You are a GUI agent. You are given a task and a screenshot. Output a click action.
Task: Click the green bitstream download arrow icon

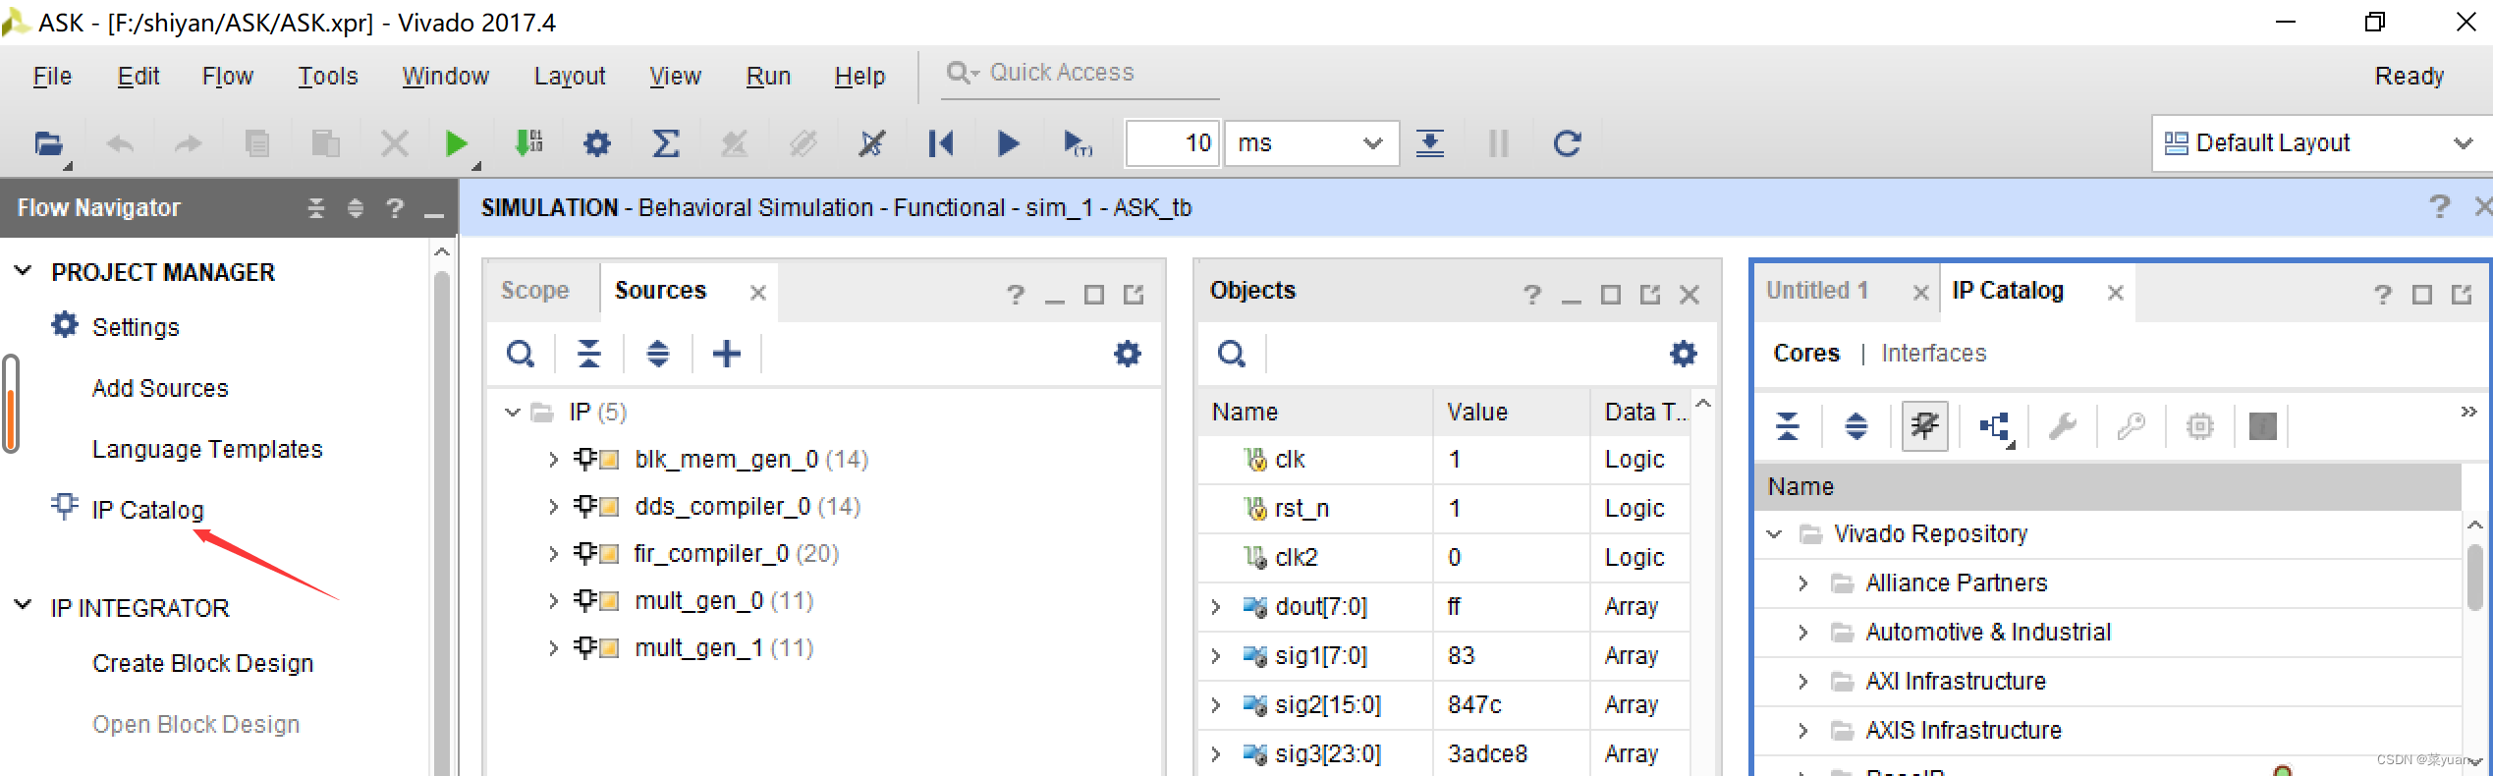(x=528, y=143)
